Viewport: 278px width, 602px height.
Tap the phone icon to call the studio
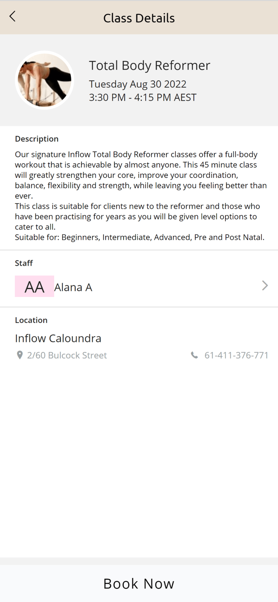[194, 355]
